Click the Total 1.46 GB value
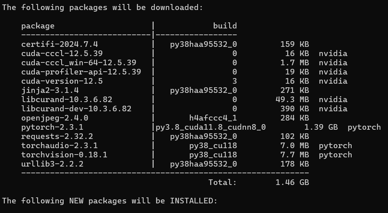 click(292, 182)
